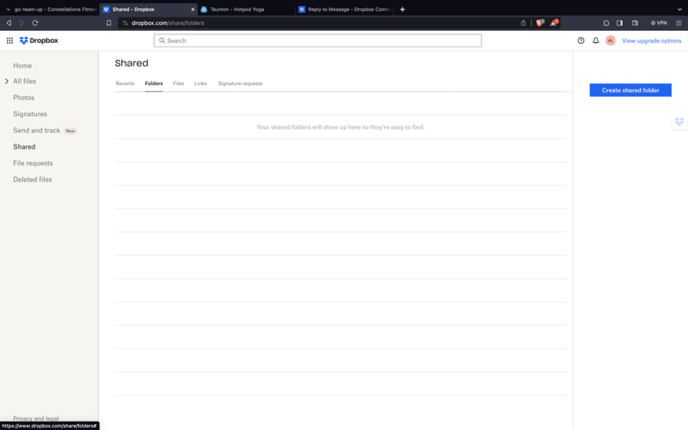Open the Dropbox app grid launcher
The image size is (688, 430).
(x=9, y=40)
